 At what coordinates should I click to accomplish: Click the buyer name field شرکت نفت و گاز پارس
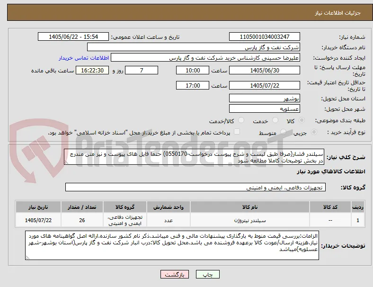pyautogui.click(x=194, y=47)
